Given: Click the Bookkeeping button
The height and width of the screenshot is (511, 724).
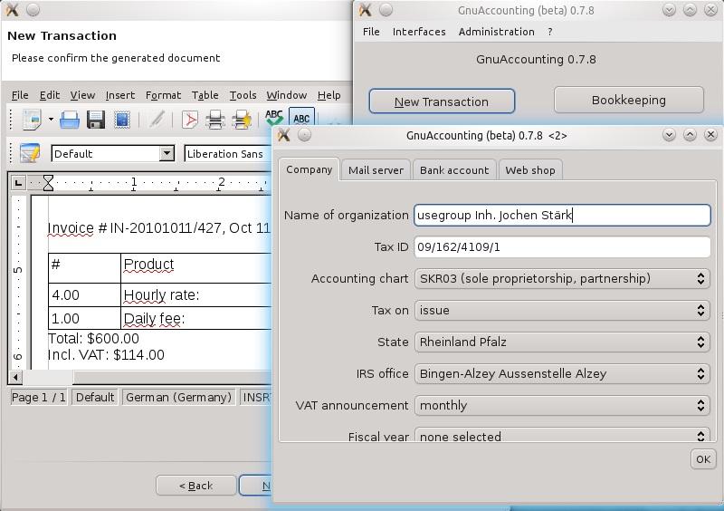Looking at the screenshot, I should pyautogui.click(x=628, y=100).
